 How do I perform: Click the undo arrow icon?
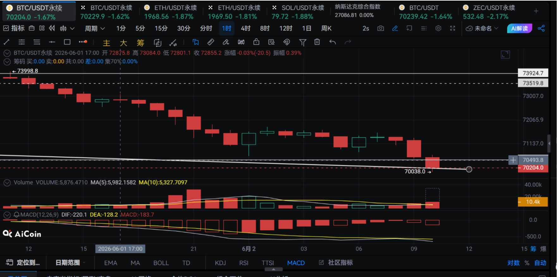click(x=332, y=42)
